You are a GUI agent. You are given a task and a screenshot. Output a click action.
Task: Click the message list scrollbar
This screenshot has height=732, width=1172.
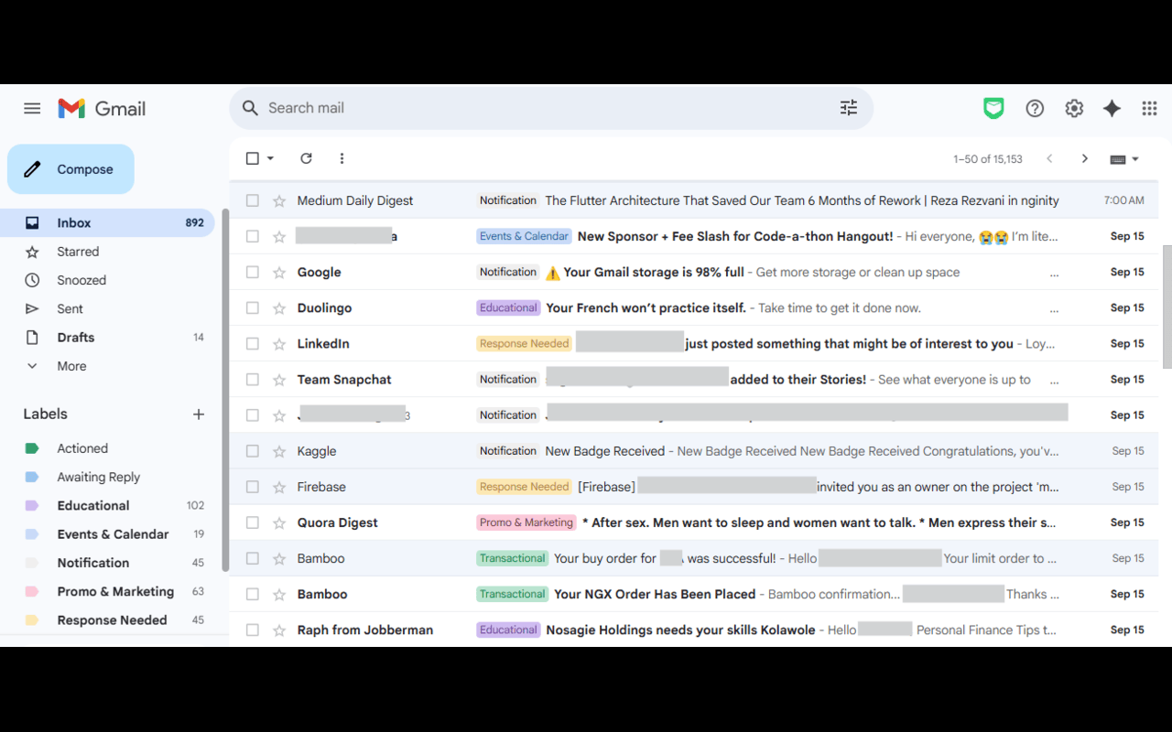pos(1167,307)
